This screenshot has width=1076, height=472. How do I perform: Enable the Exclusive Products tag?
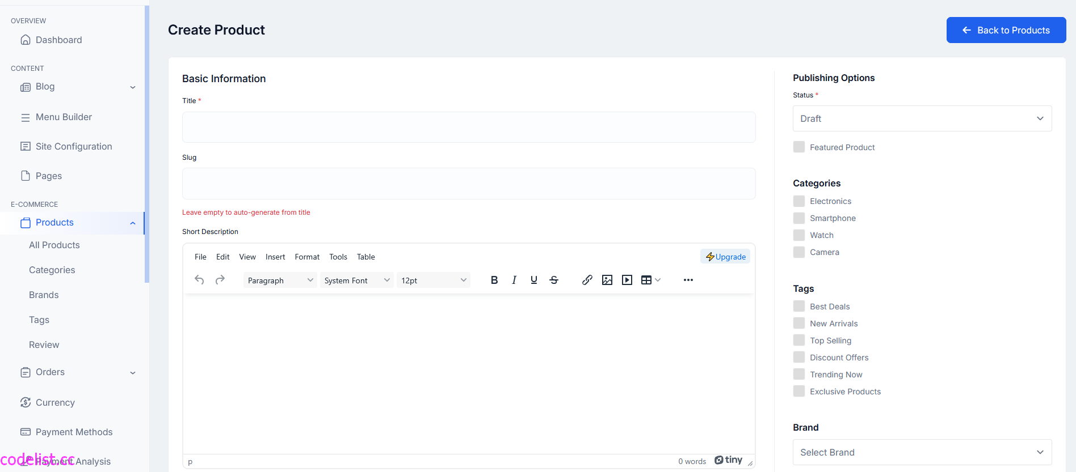(x=799, y=391)
